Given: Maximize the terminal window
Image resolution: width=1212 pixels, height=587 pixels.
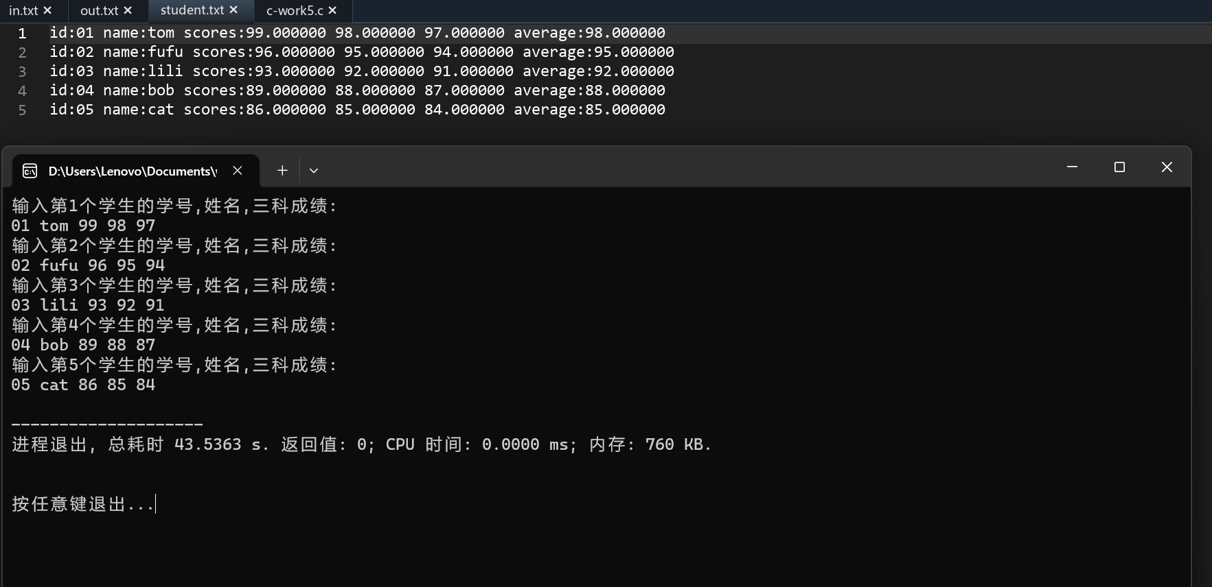Looking at the screenshot, I should 1119,167.
